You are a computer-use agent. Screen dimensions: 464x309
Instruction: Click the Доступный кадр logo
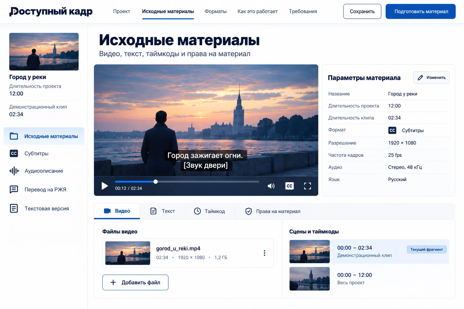tap(51, 11)
